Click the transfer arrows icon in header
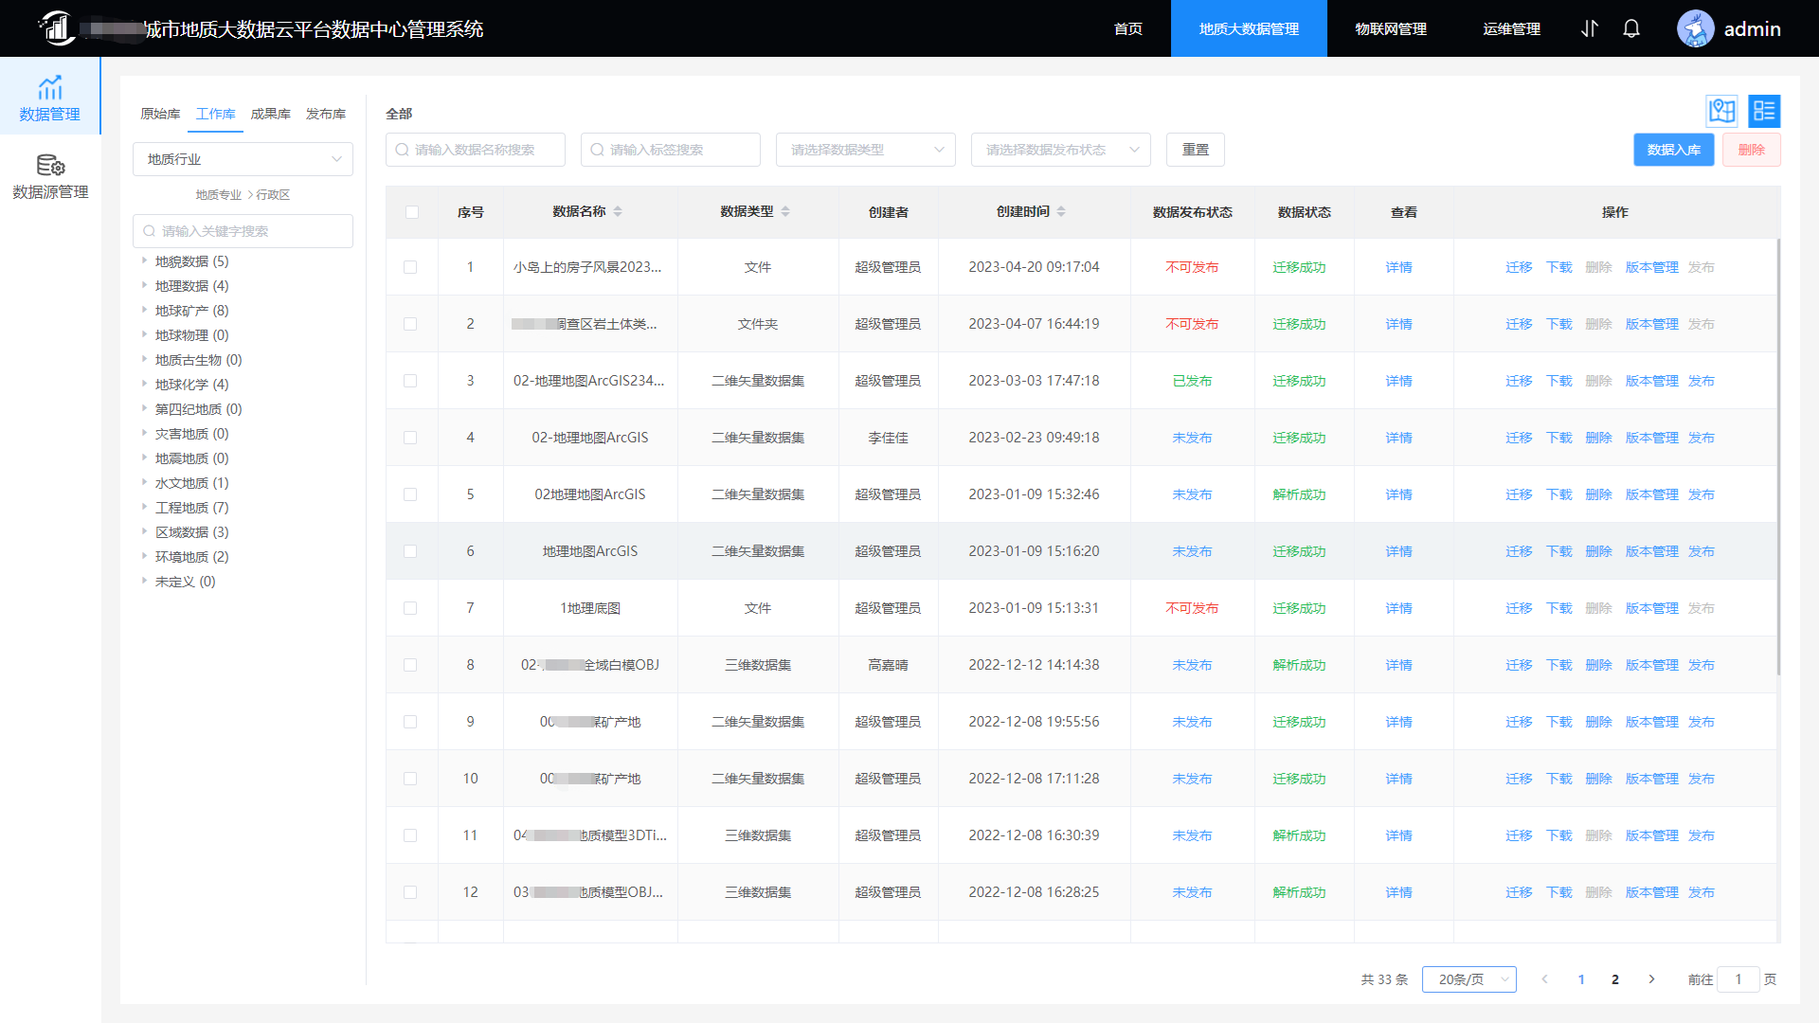 point(1590,28)
